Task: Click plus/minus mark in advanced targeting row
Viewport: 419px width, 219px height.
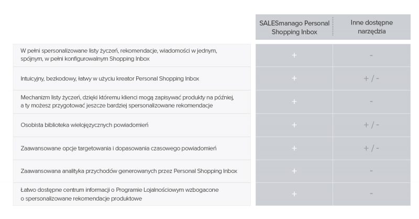Action: (x=371, y=148)
